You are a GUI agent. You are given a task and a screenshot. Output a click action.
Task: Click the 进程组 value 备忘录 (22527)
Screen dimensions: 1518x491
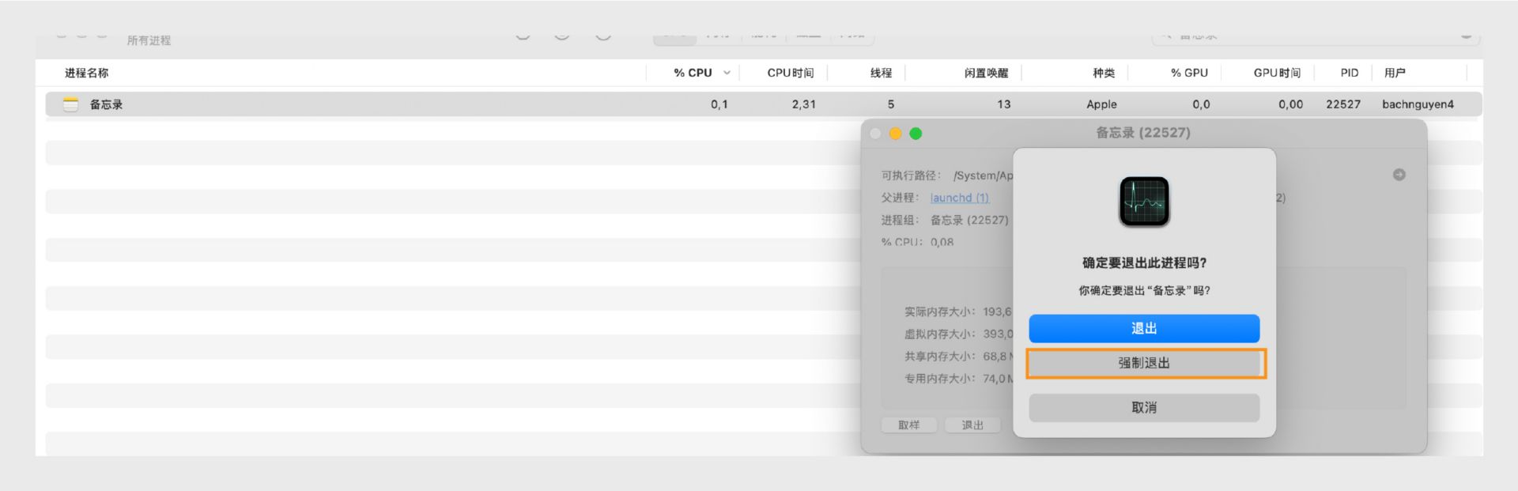[969, 220]
